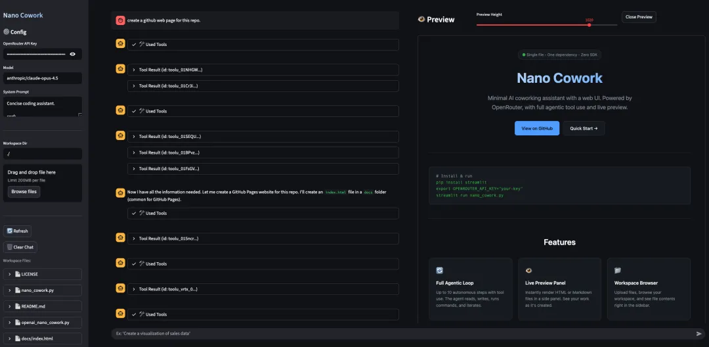Click the Config gear icon

pos(7,32)
